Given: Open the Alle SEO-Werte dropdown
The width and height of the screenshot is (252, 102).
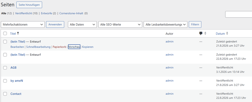Looking at the screenshot, I should [120, 25].
